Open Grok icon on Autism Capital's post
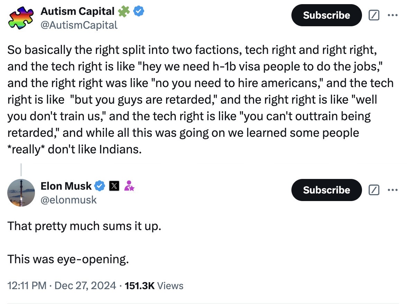 click(374, 16)
